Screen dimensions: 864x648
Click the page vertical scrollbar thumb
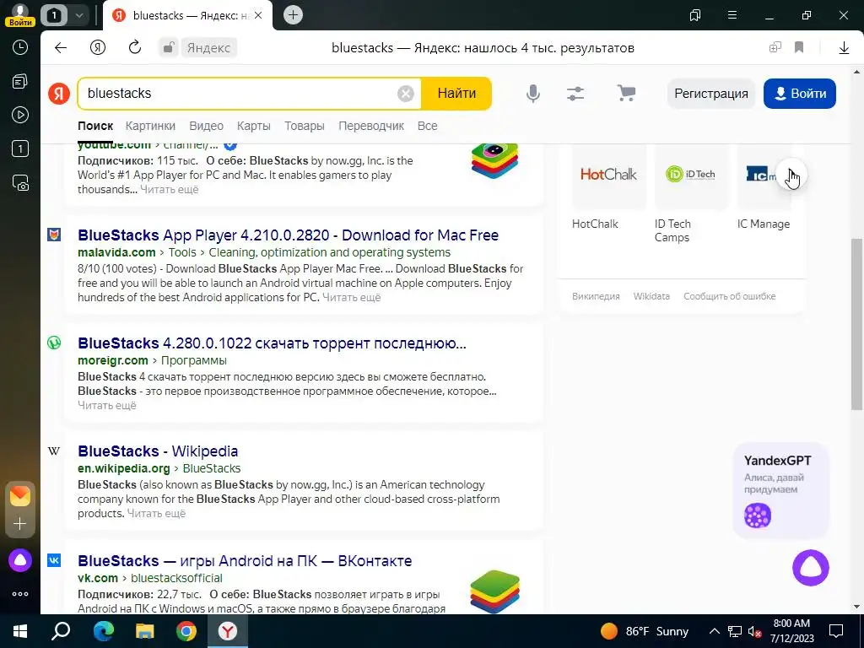pos(856,324)
